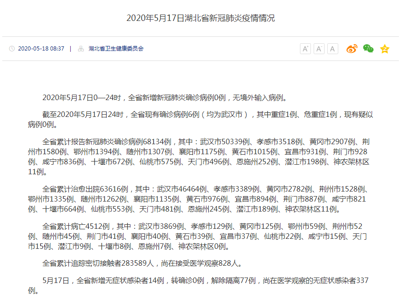This screenshot has height=308, width=403.
Task: Click text 武汉市46464例
Action: tap(182, 189)
